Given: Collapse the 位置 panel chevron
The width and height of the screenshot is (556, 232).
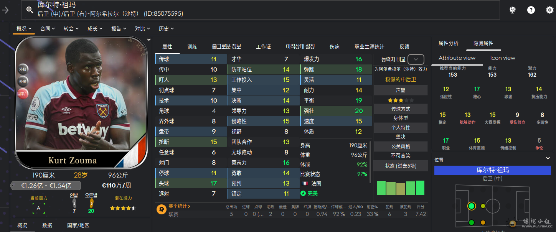Looking at the screenshot, I should click(548, 158).
